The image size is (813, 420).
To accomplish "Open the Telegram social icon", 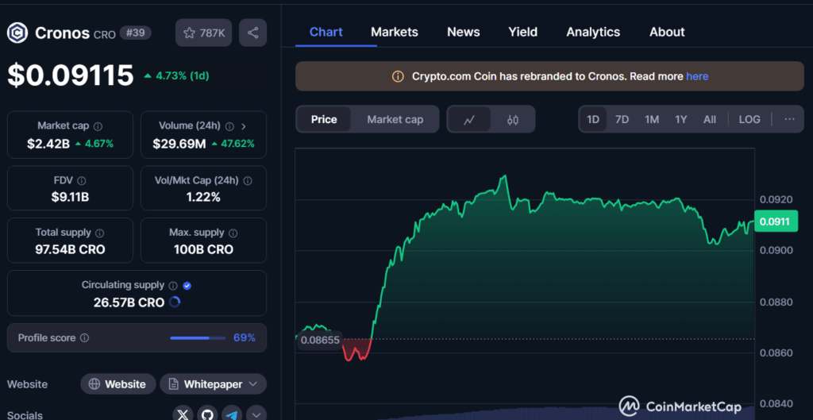I will pos(233,414).
